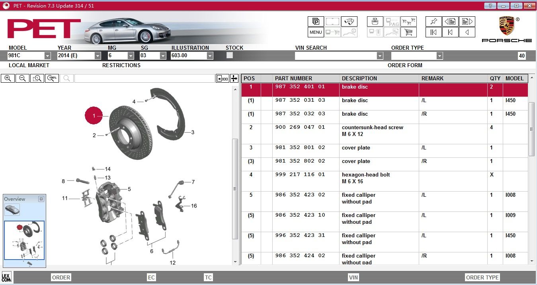Select part number 986 352 423 10
The height and width of the screenshot is (285, 537).
coord(300,215)
